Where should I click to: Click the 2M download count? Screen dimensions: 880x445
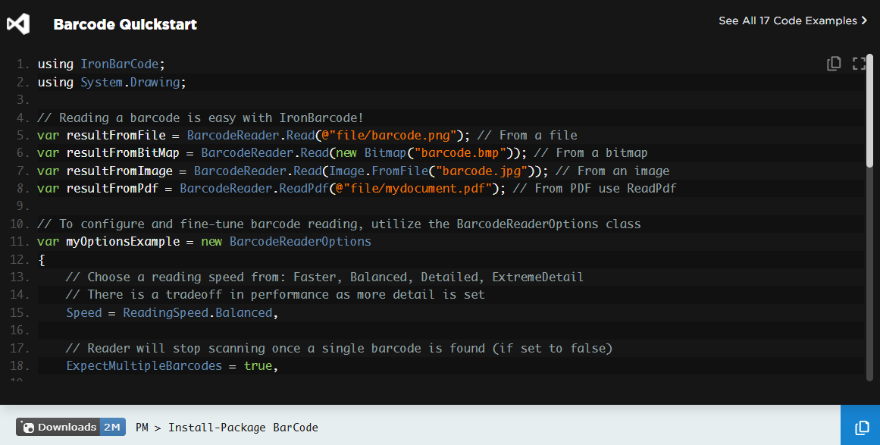pyautogui.click(x=112, y=427)
